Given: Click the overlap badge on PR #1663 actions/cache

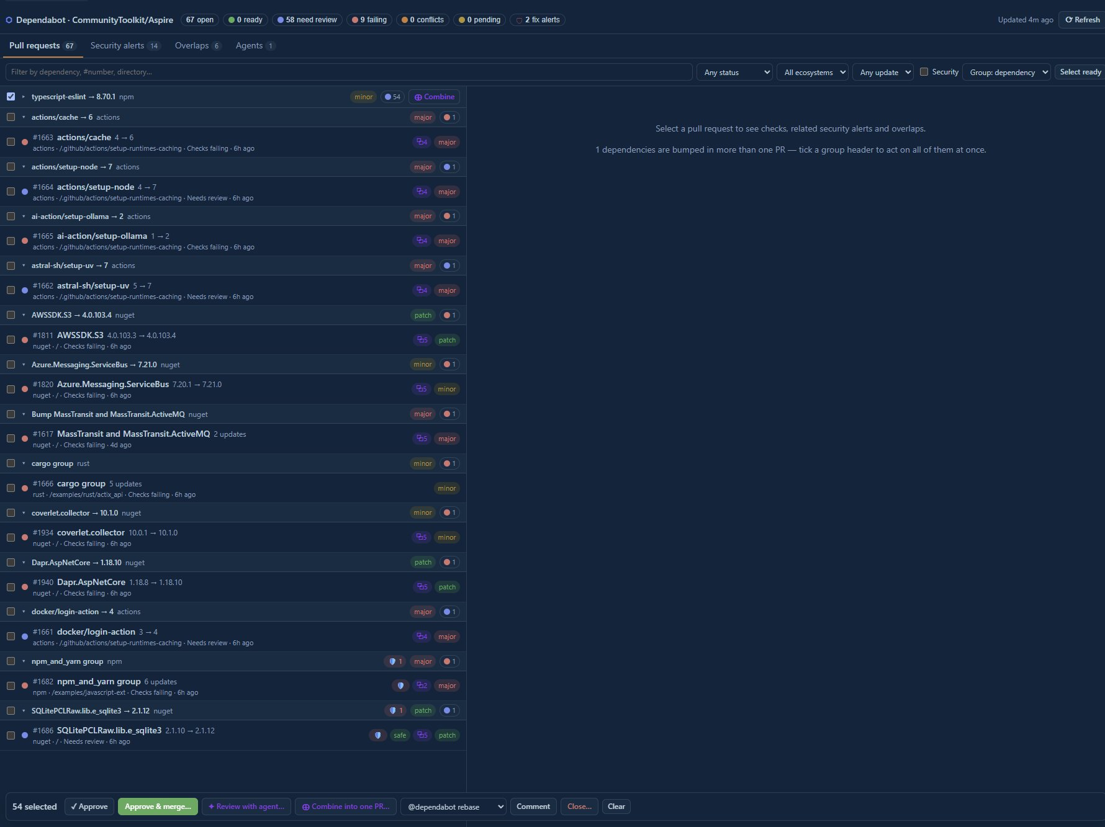Looking at the screenshot, I should click(x=422, y=142).
